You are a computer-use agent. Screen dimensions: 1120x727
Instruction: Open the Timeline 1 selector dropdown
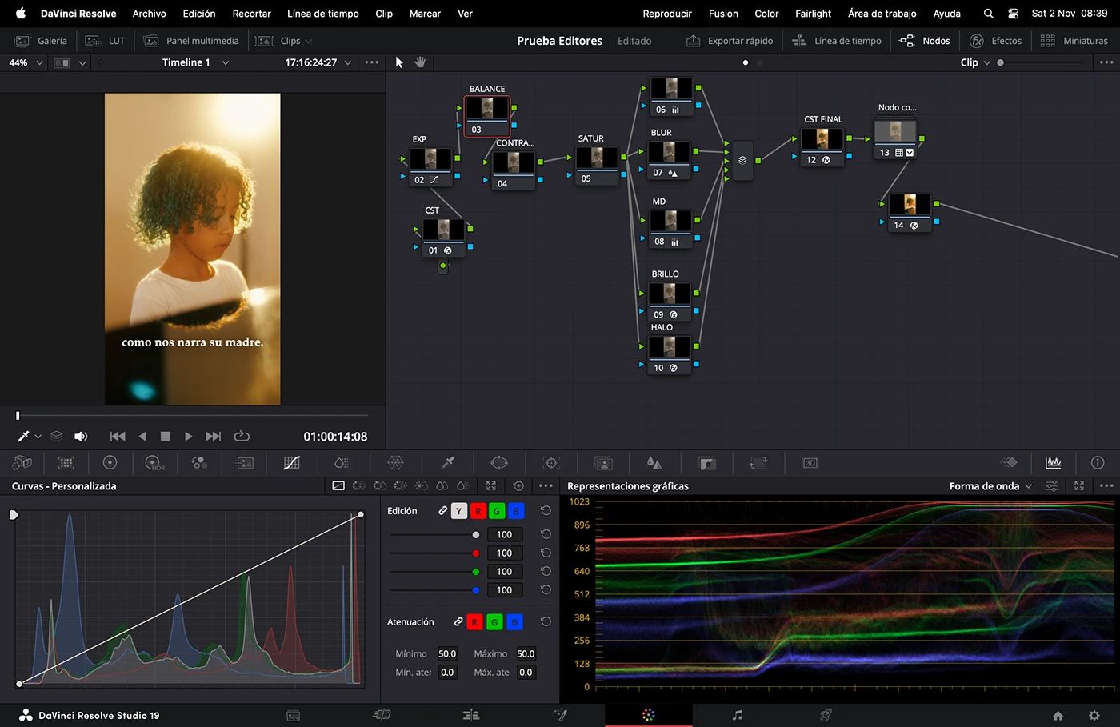click(x=194, y=62)
